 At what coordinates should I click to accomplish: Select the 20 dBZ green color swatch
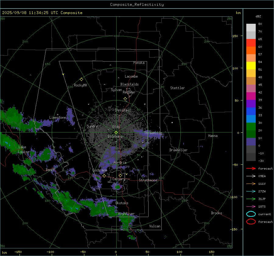[x=251, y=127]
